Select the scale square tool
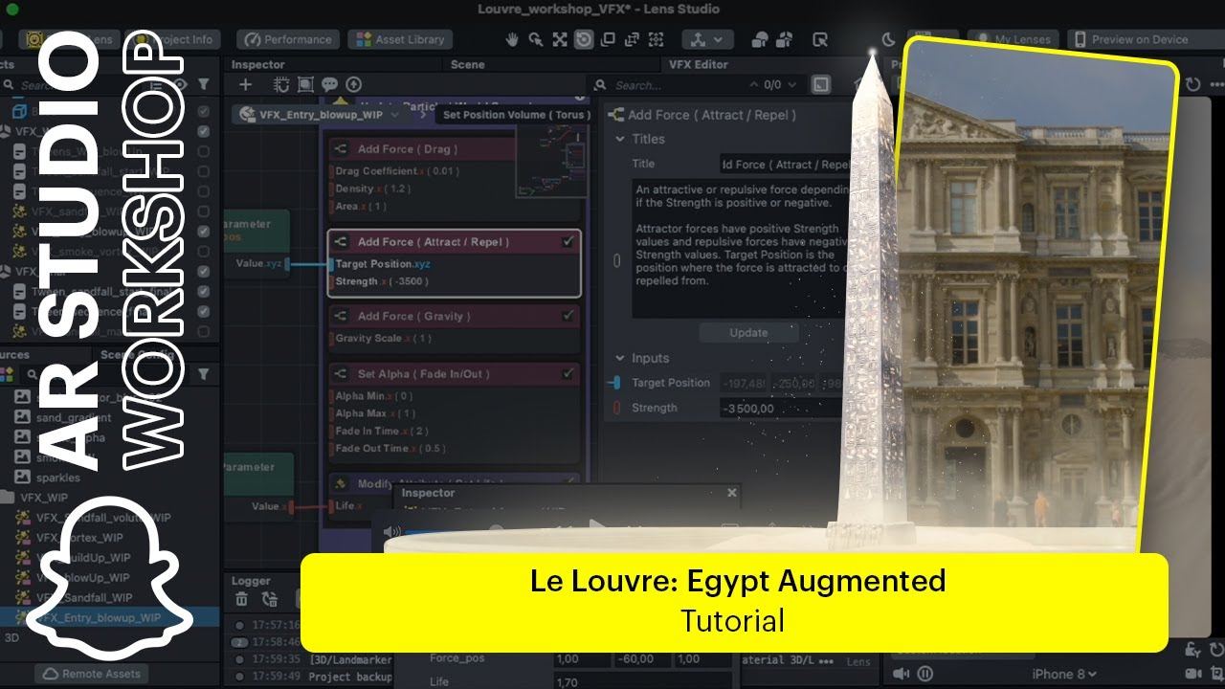 pos(608,39)
